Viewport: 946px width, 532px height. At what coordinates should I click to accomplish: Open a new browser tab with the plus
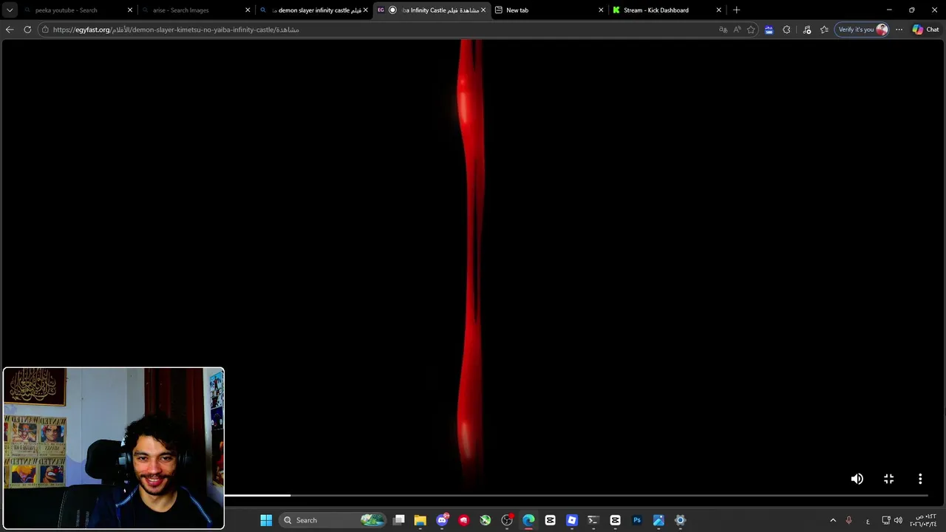[x=736, y=10]
